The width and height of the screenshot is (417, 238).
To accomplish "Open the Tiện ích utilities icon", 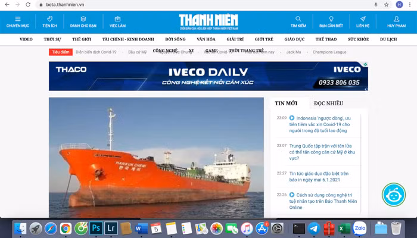I will pos(49,22).
